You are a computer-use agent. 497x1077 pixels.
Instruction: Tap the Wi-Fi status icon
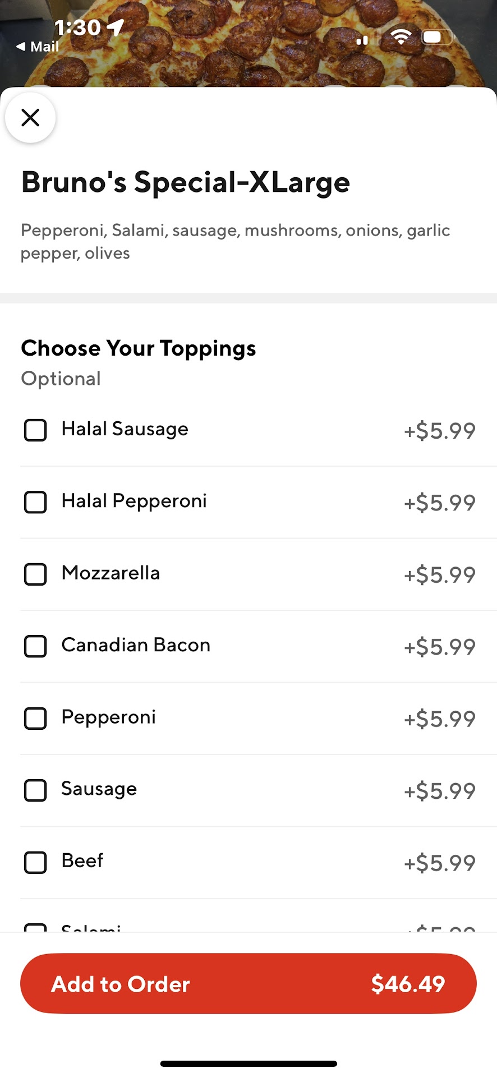401,37
